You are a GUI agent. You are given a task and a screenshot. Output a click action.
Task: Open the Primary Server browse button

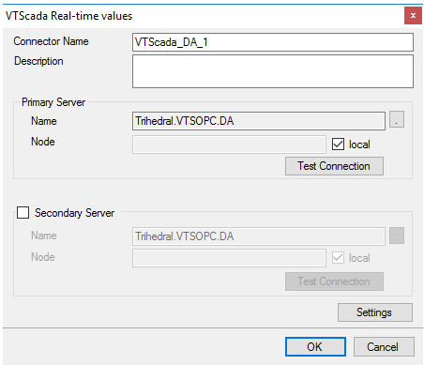click(x=397, y=119)
